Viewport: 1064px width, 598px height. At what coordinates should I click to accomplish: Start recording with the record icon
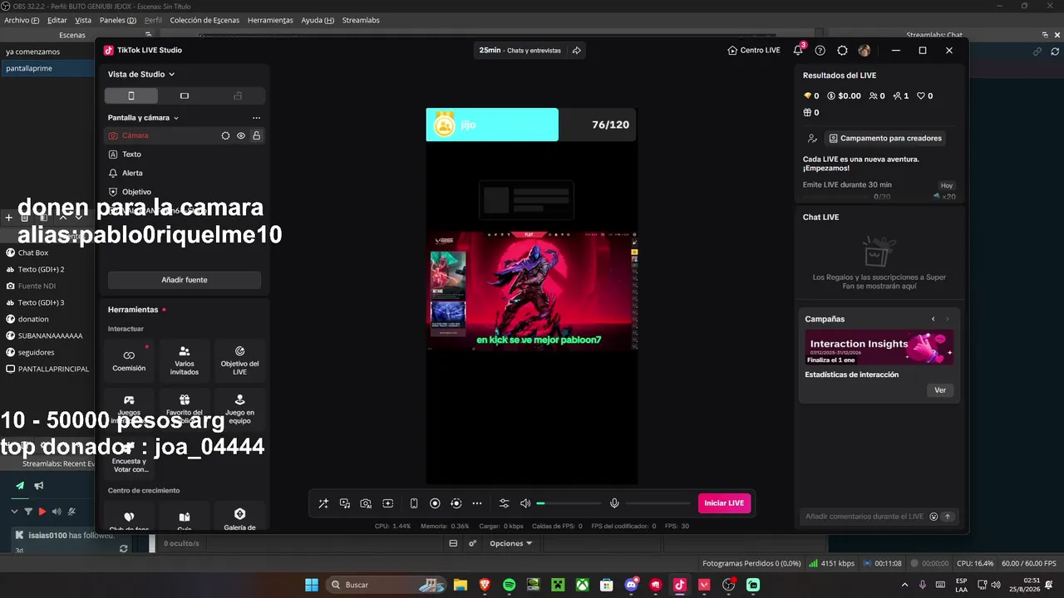435,503
